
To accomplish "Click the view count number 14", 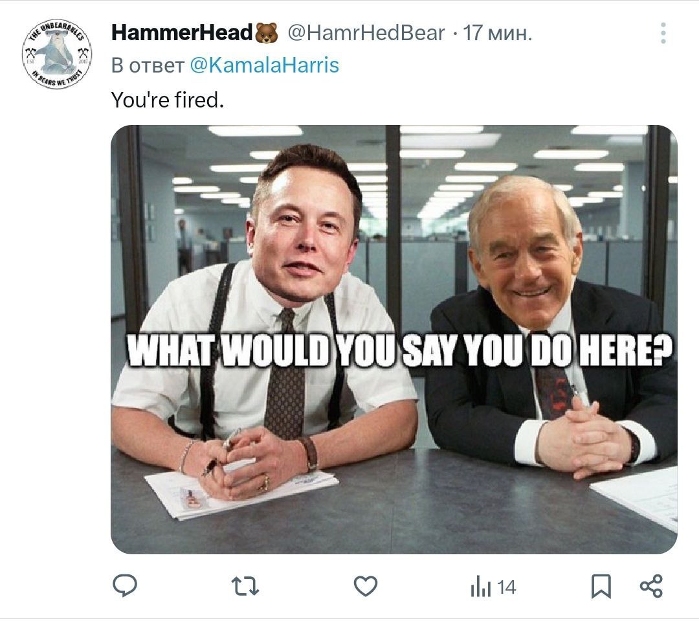I will click(506, 587).
